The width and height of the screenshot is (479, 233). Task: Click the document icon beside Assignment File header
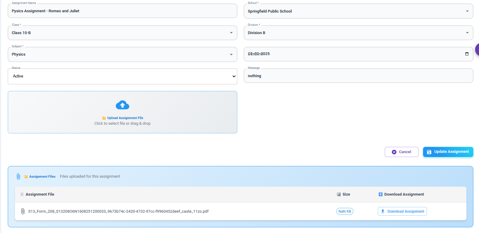[22, 194]
